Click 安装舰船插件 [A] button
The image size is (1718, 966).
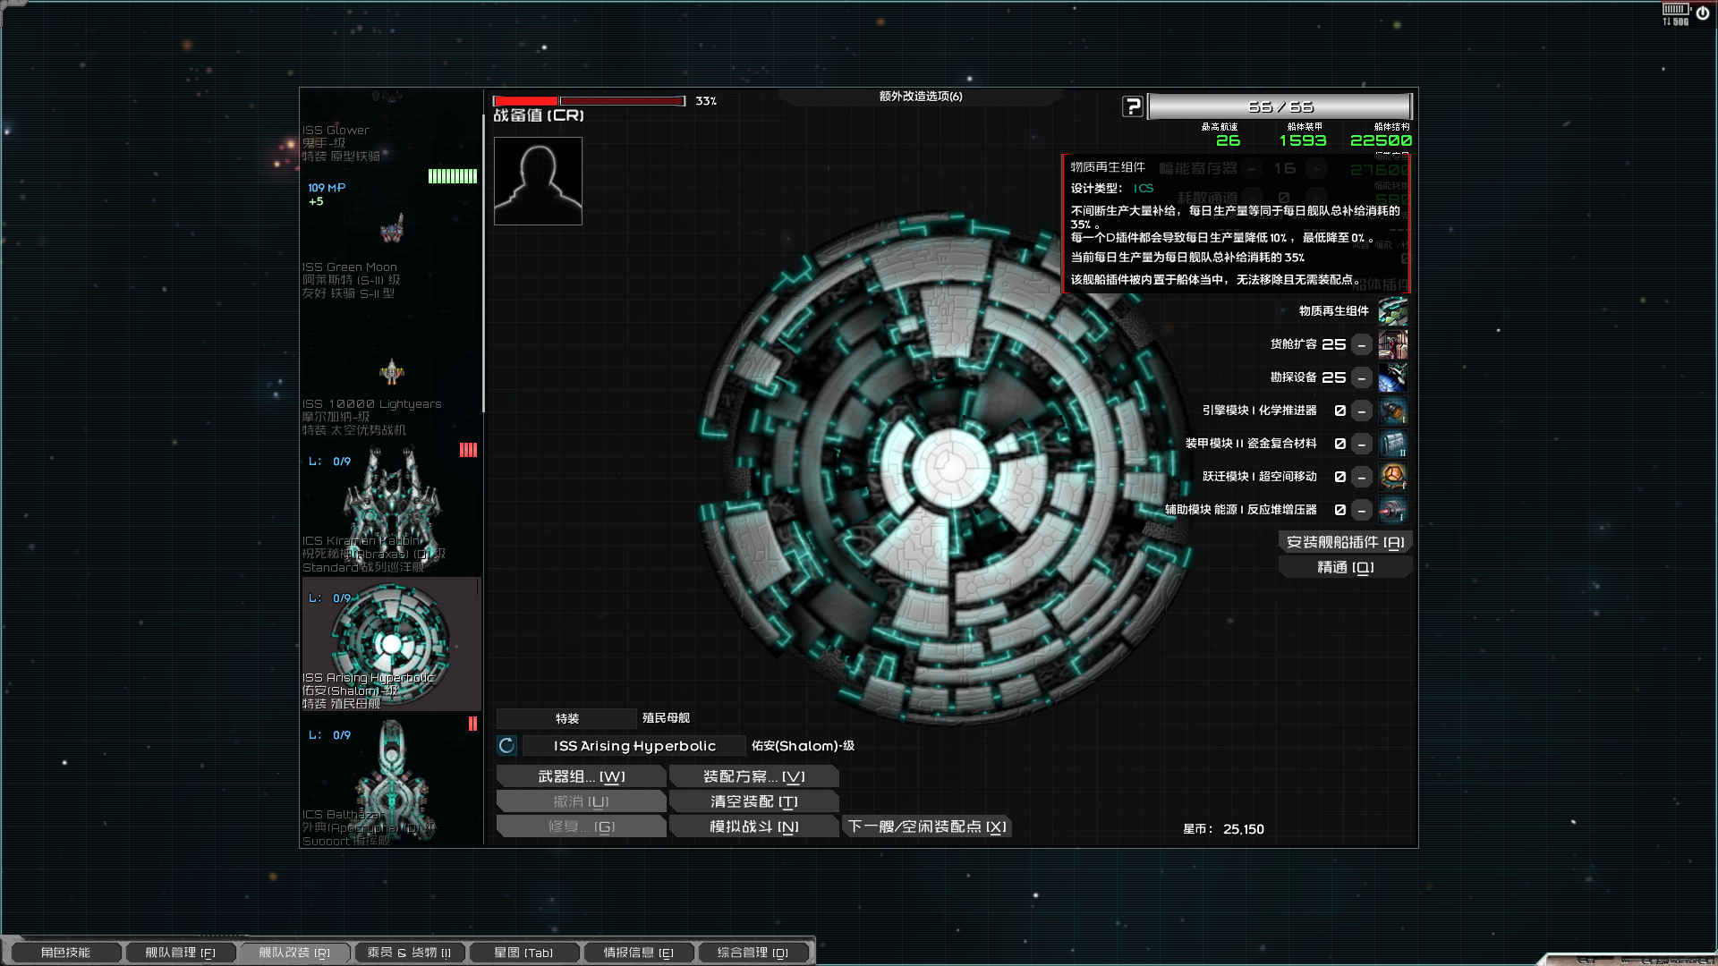tap(1344, 542)
